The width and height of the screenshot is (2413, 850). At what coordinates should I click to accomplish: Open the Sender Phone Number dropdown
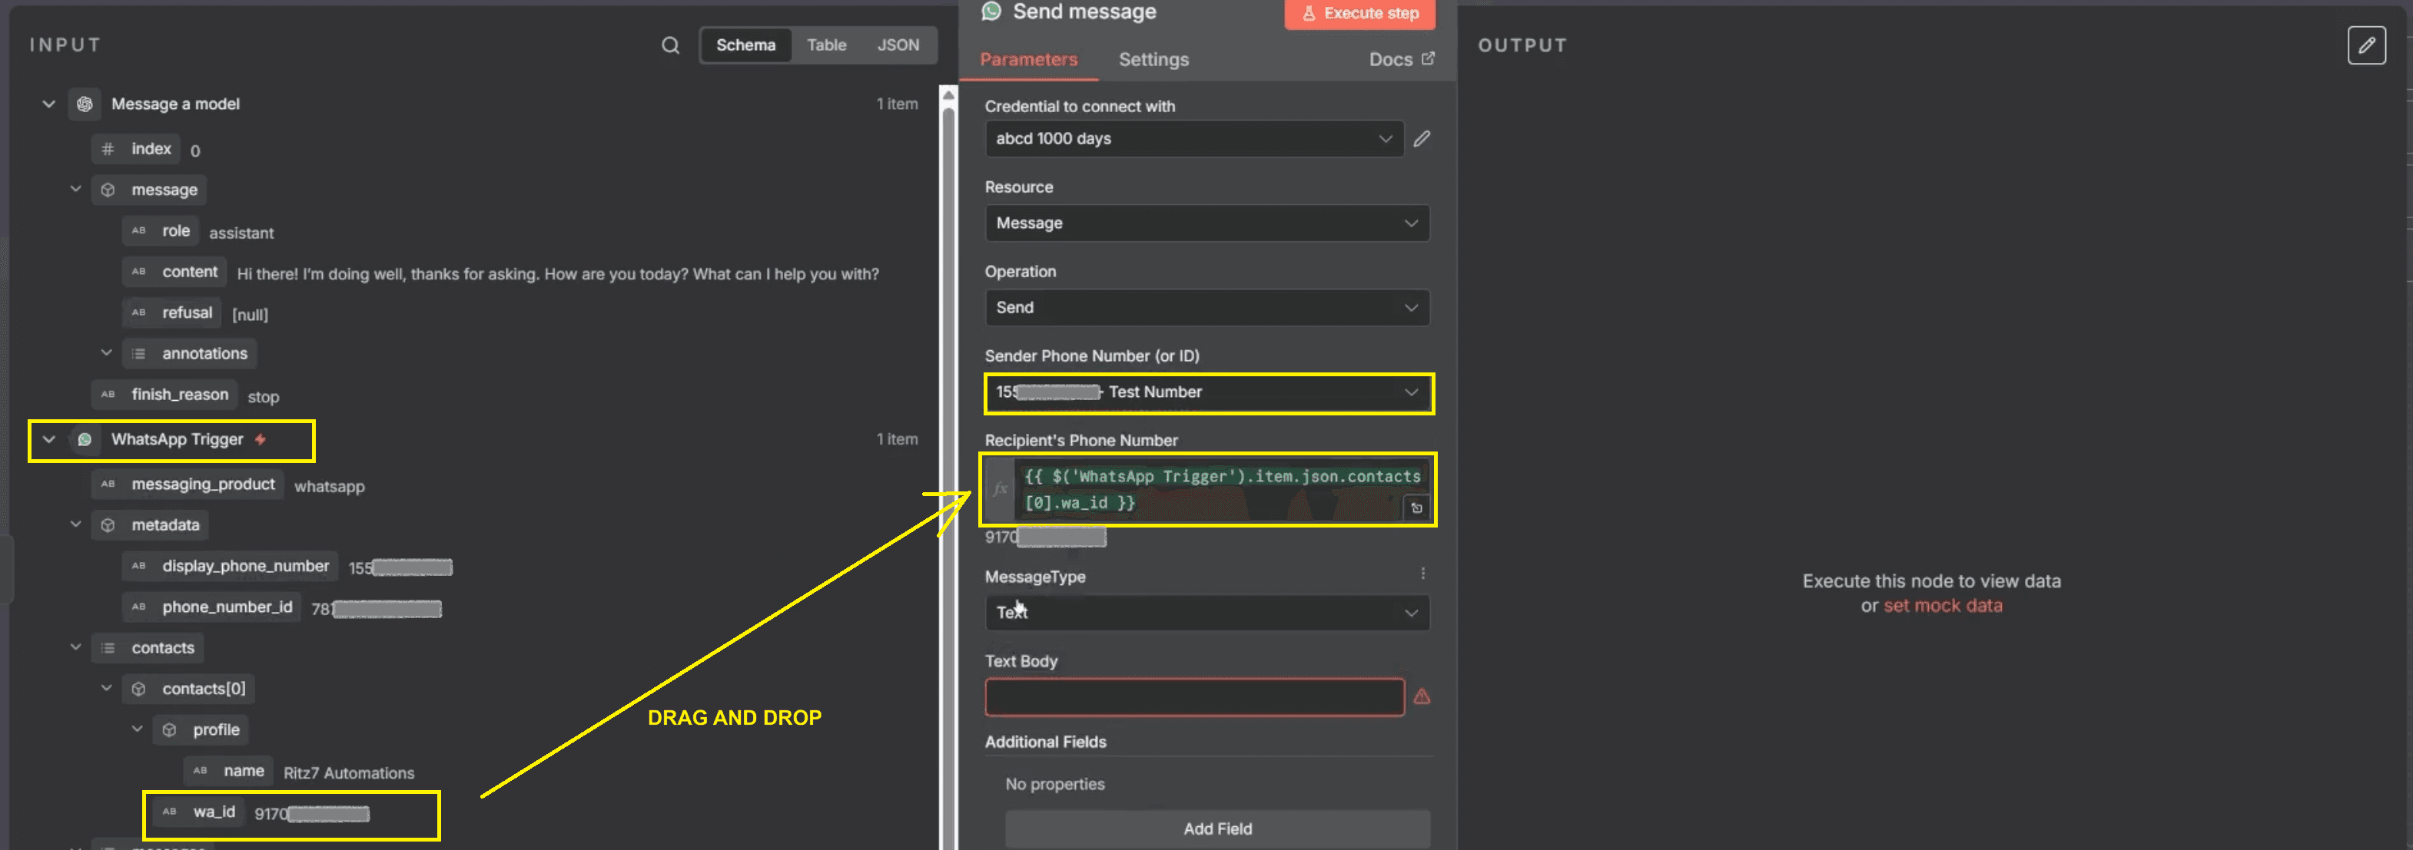click(x=1207, y=392)
